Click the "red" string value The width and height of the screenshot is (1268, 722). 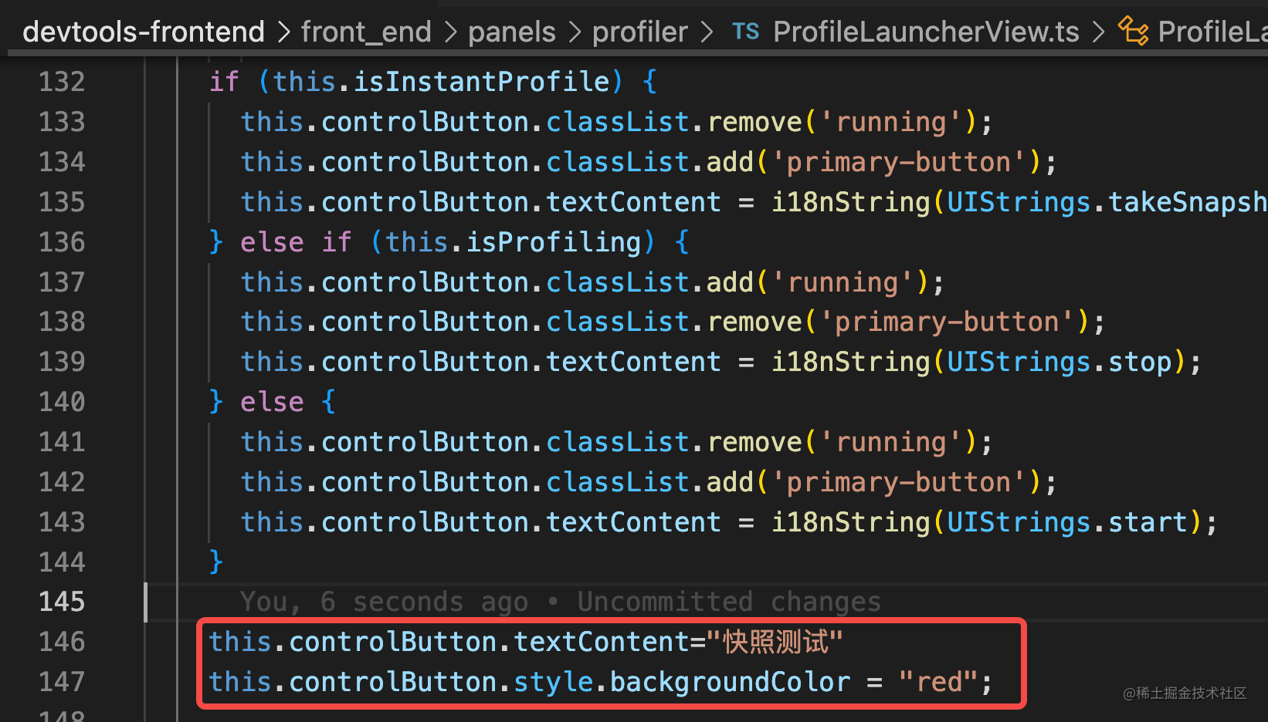939,682
